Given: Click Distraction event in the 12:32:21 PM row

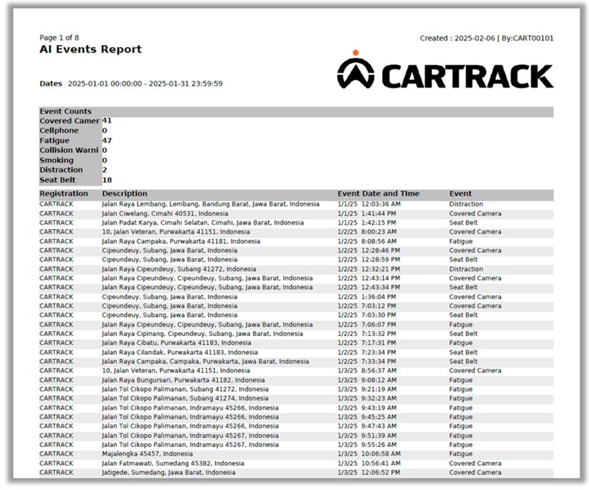Looking at the screenshot, I should [x=466, y=269].
